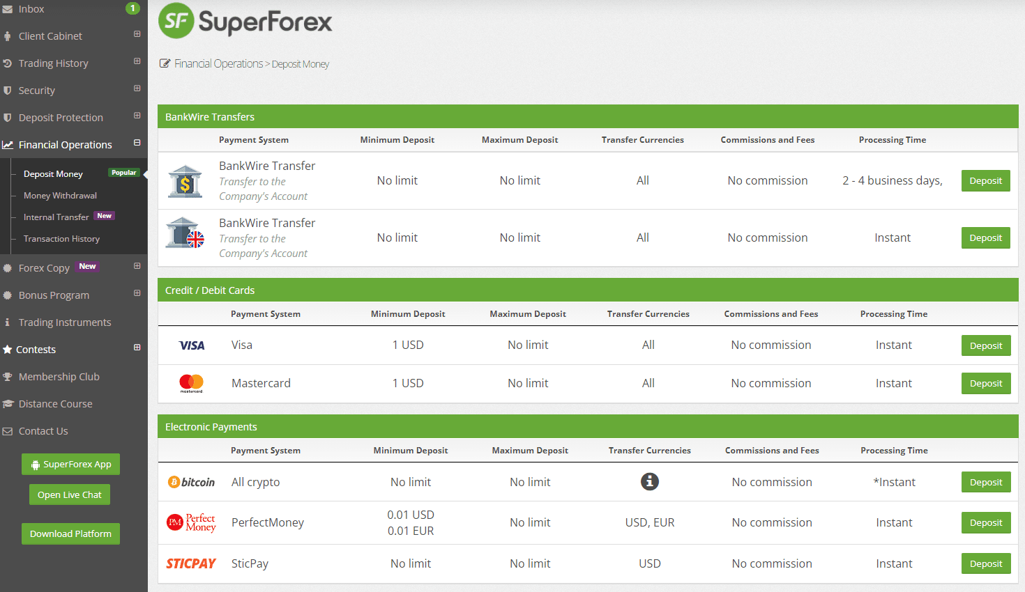Image resolution: width=1025 pixels, height=592 pixels.
Task: Open the SuperForex App button
Action: [70, 465]
